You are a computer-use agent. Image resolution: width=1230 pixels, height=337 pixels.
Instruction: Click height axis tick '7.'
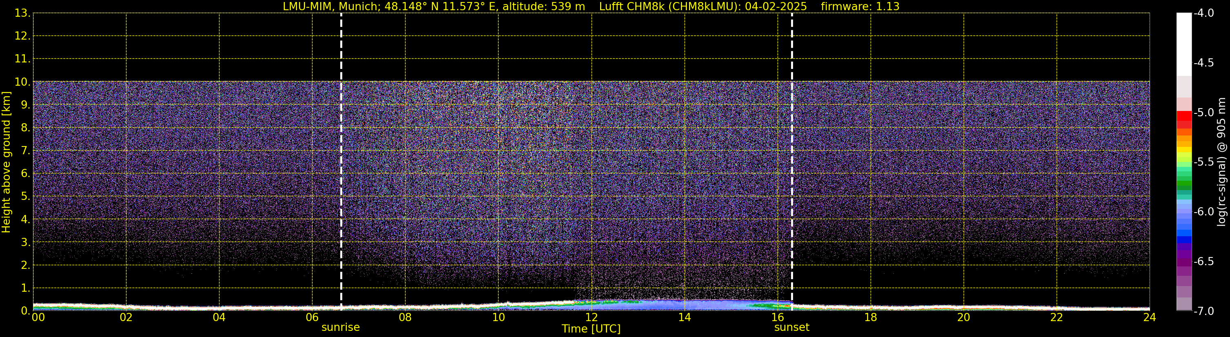(25, 151)
